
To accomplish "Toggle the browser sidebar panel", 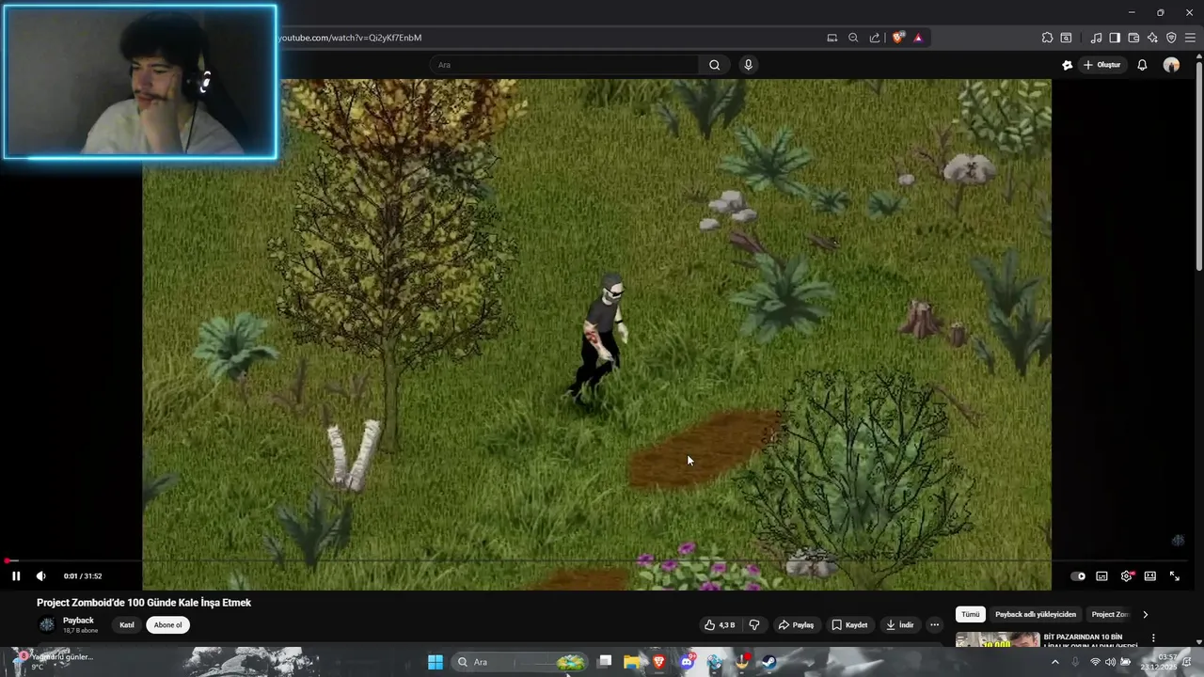I will point(1115,38).
